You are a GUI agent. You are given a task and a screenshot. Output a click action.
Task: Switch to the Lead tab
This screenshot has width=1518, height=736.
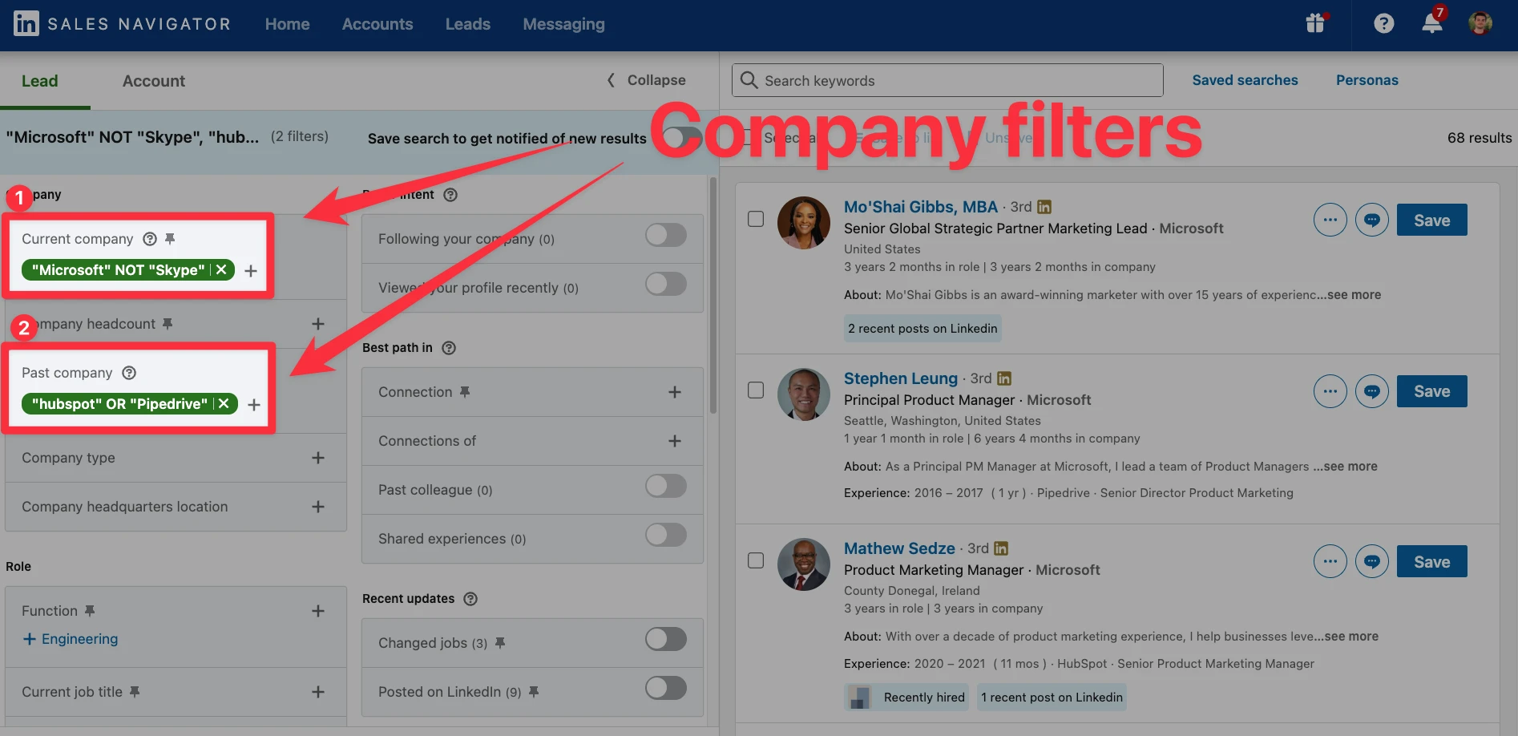pos(40,81)
